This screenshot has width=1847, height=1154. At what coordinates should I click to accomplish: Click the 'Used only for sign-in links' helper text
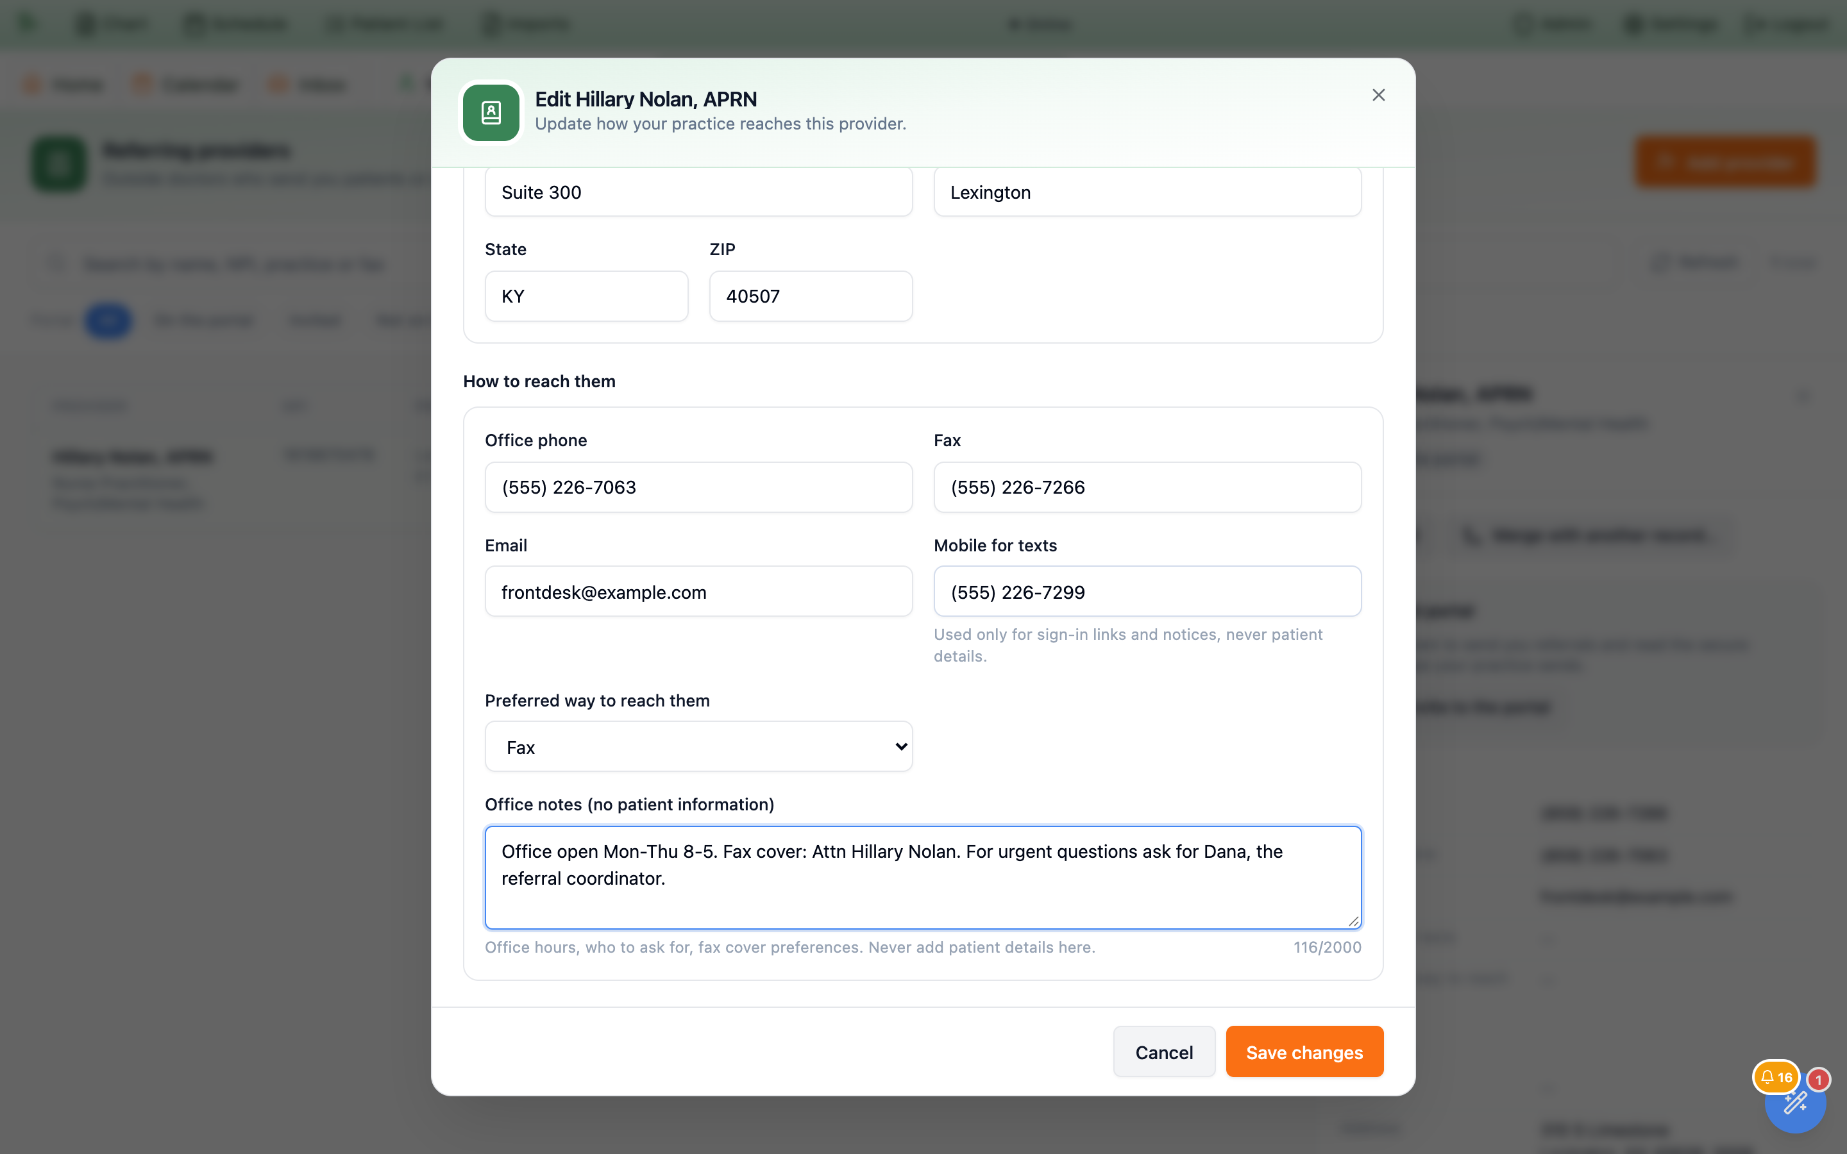pos(1128,645)
